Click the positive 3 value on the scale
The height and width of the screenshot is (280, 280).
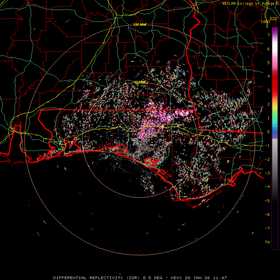coord(268,90)
